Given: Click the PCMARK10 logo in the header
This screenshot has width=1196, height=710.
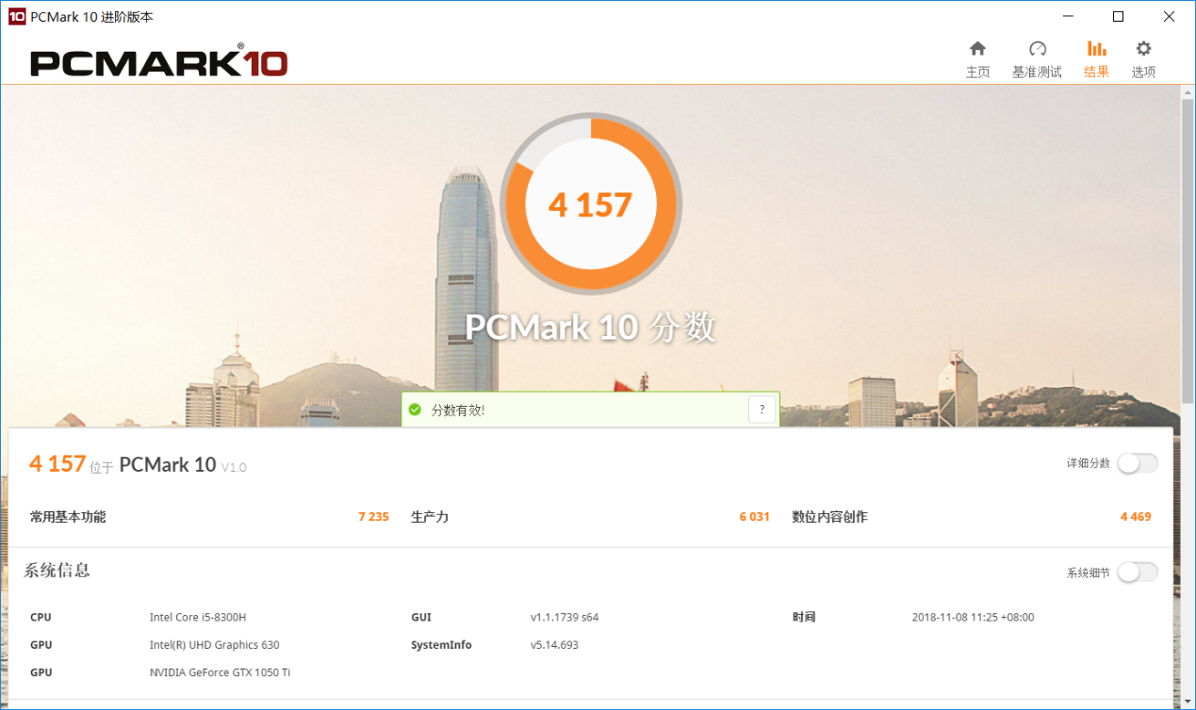Looking at the screenshot, I should point(158,62).
